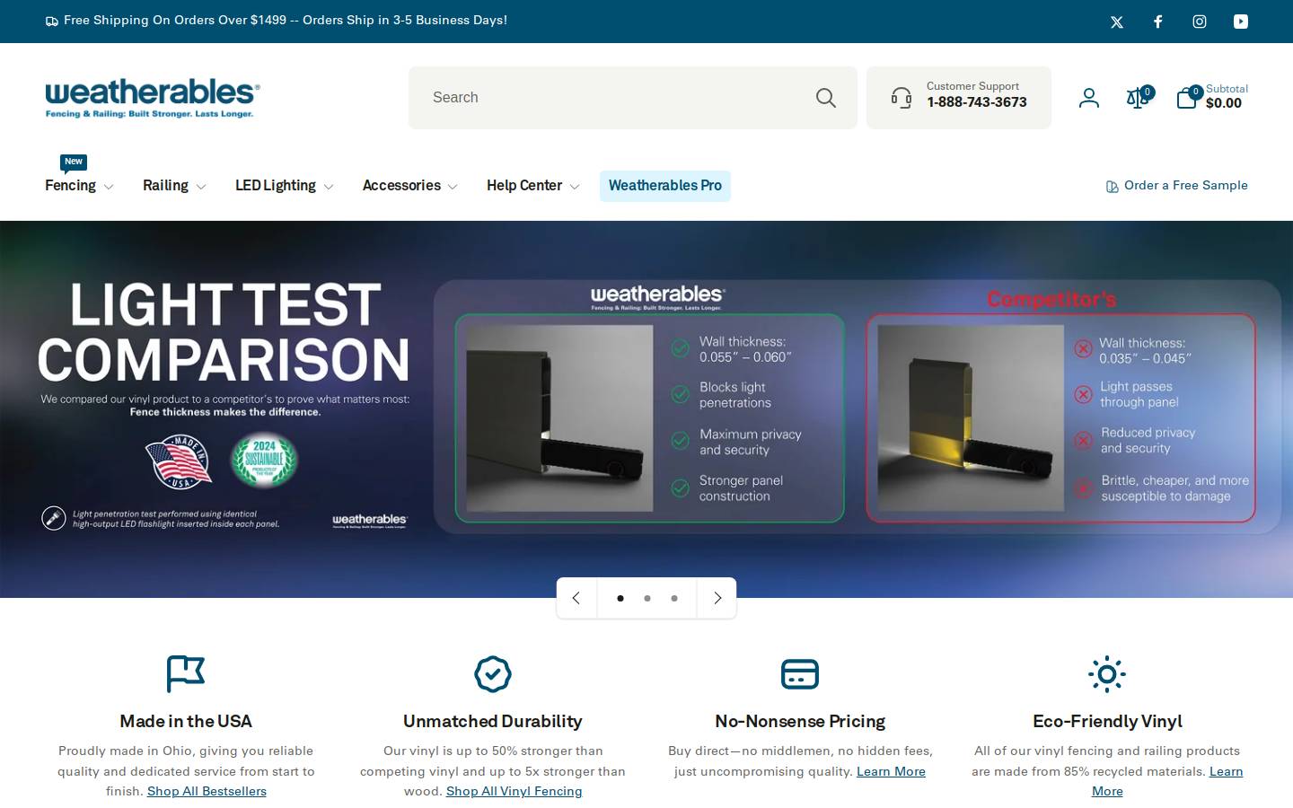Open the LED Lighting menu item
The width and height of the screenshot is (1293, 808).
click(x=276, y=186)
